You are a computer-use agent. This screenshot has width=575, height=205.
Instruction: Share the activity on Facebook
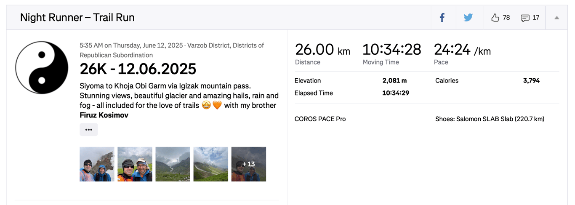pyautogui.click(x=442, y=18)
